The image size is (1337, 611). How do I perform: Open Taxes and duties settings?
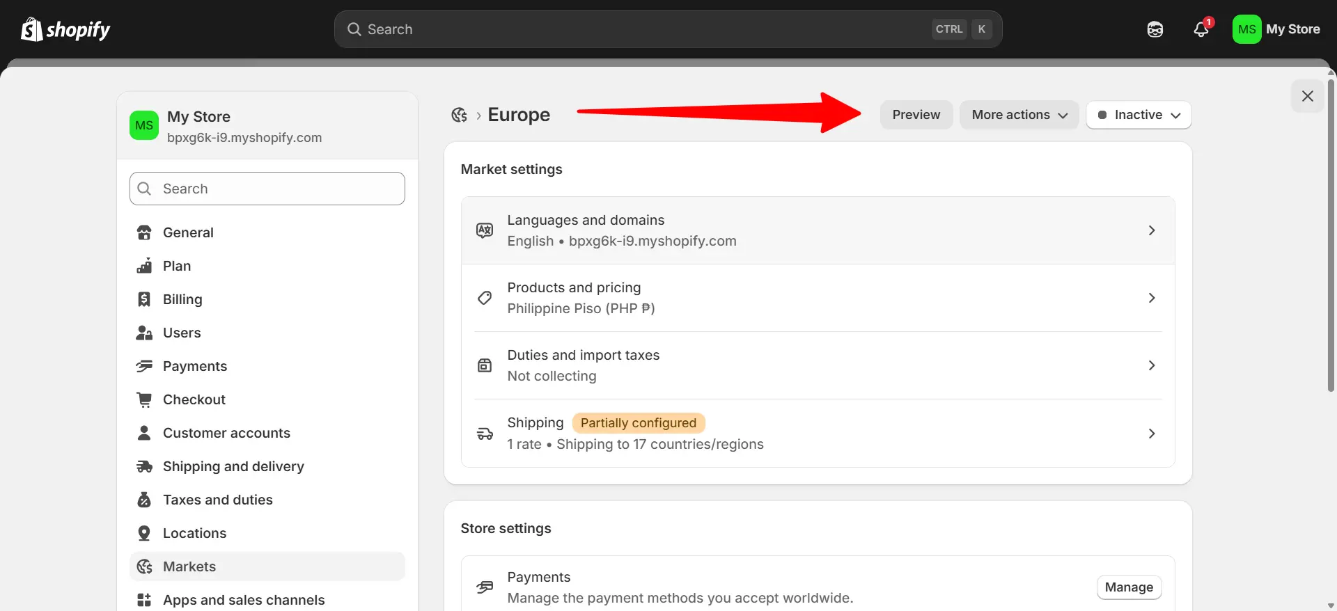coord(267,500)
